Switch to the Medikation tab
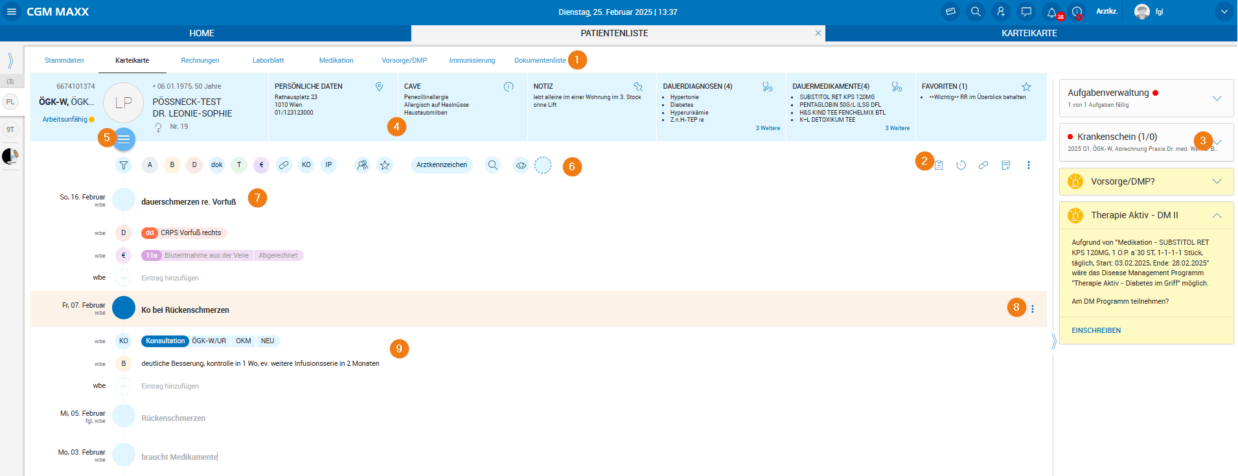 coord(336,60)
